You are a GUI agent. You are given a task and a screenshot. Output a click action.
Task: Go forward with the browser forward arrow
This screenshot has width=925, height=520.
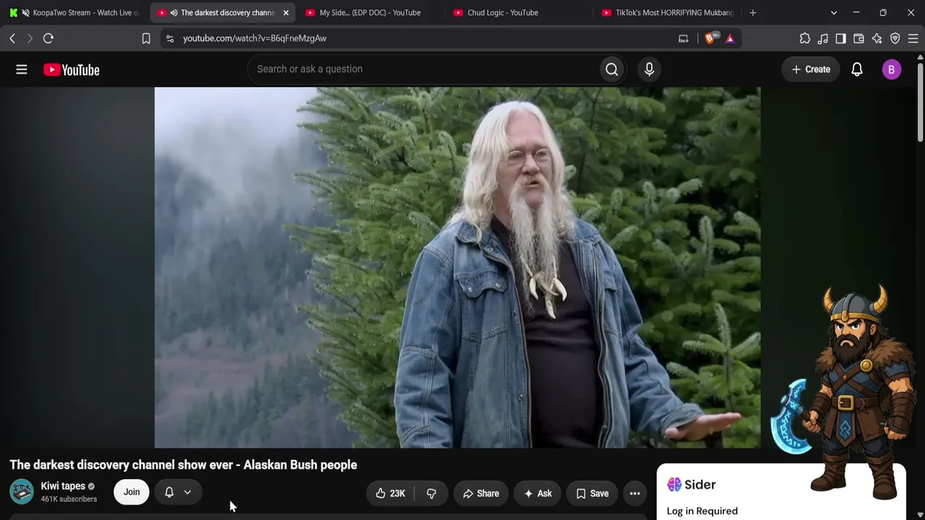30,38
